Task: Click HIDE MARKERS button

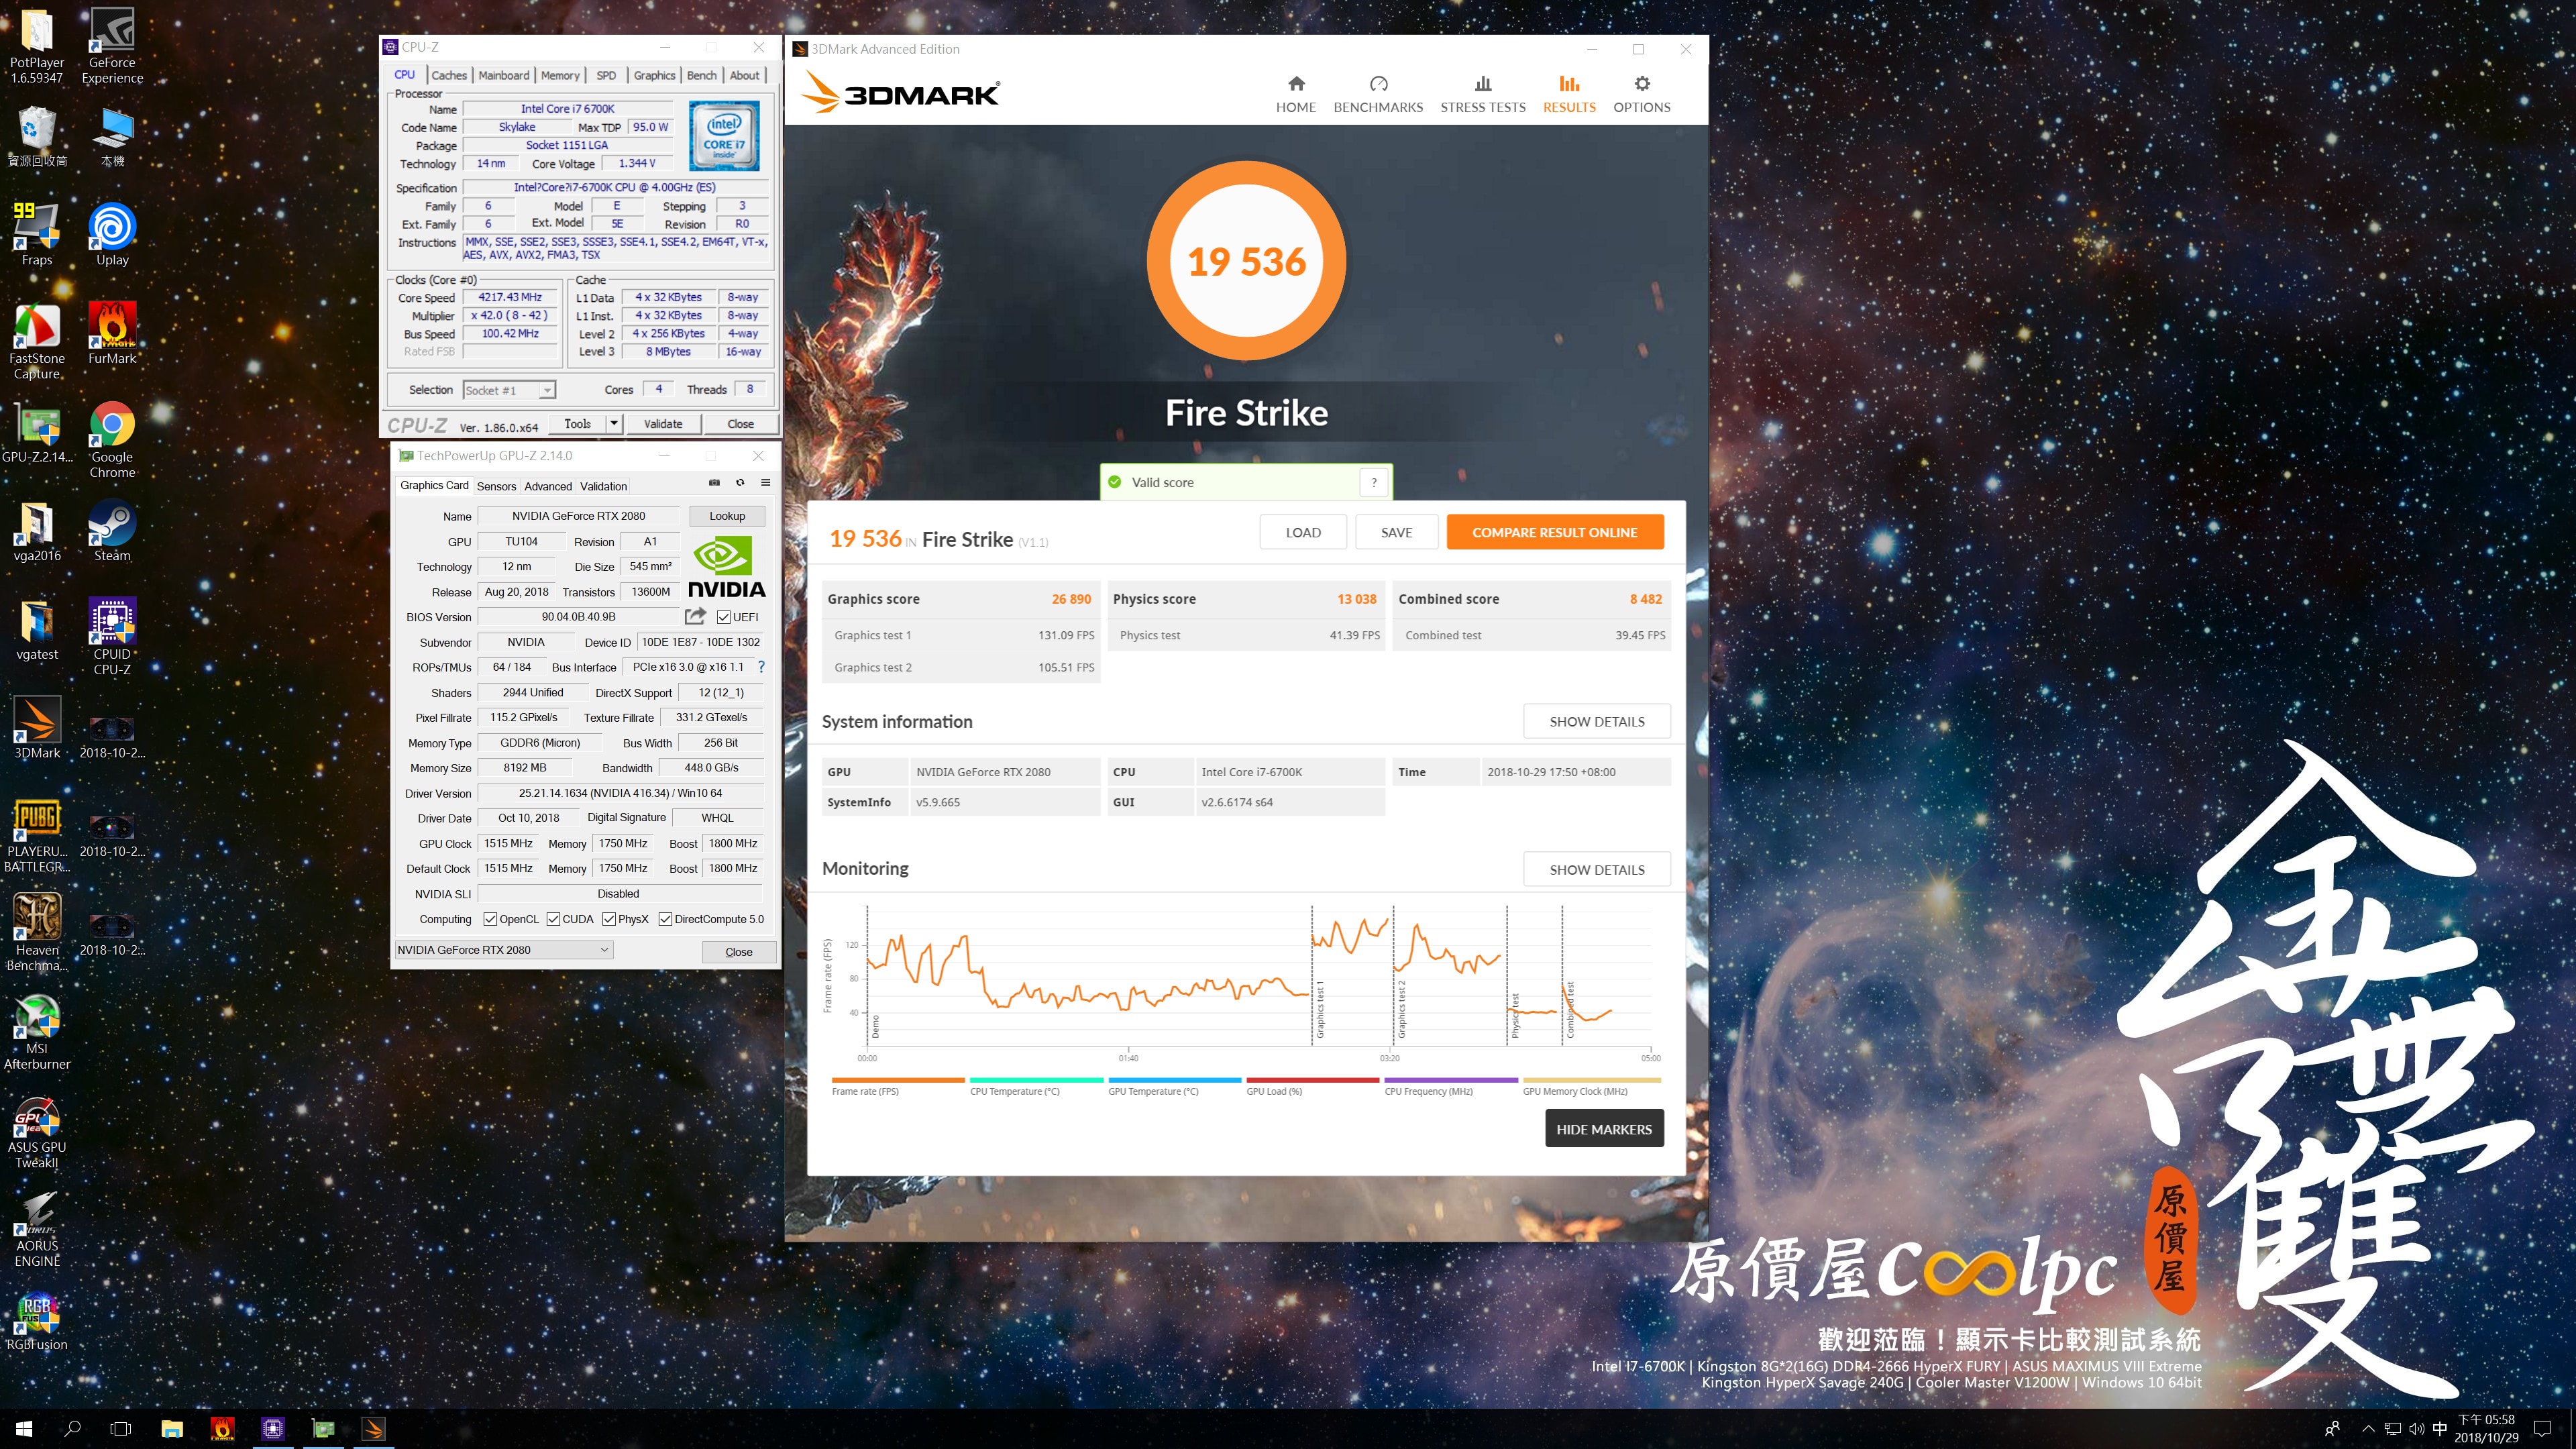Action: tap(1604, 1129)
